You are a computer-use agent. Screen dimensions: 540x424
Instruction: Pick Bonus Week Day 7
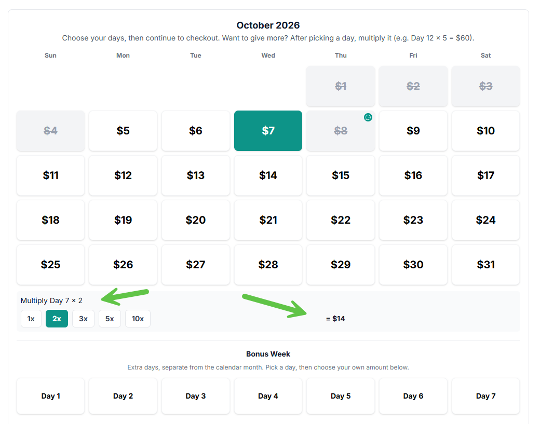click(485, 396)
